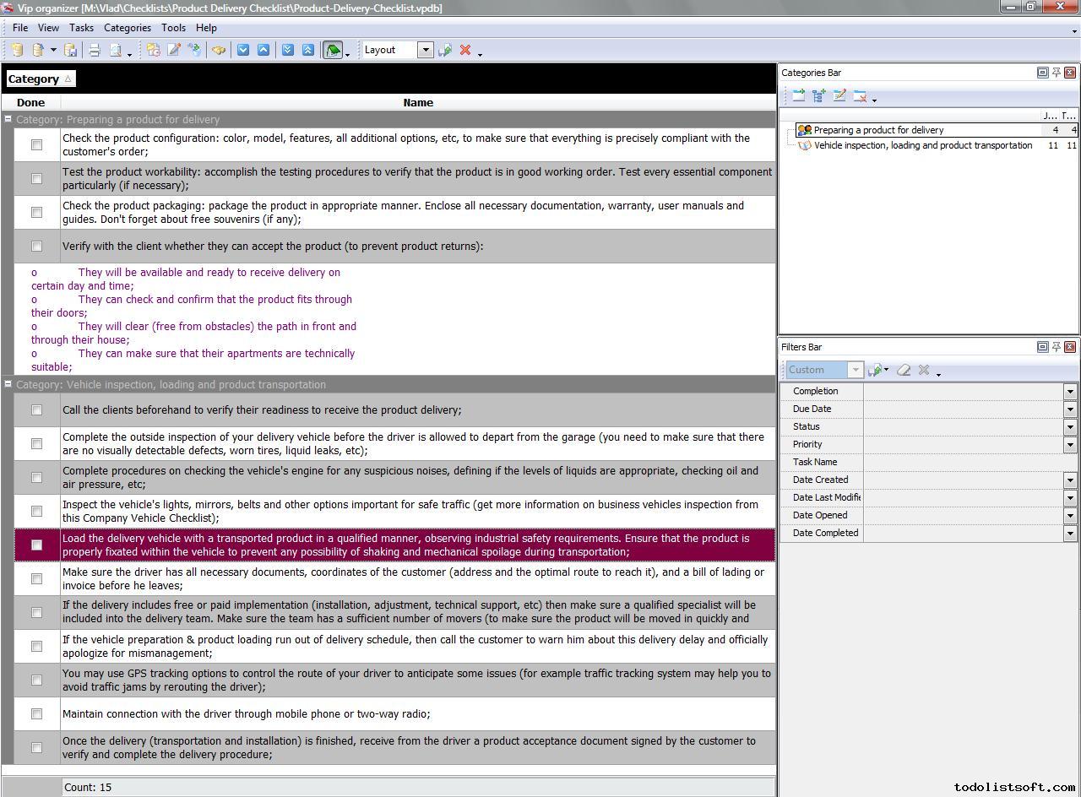Click the Edit Category pencil icon
The width and height of the screenshot is (1081, 797).
point(839,96)
